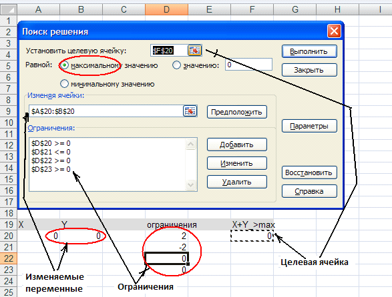This screenshot has width=392, height=297.
Task: Click constraints list scroll down arrow
Action: coord(190,184)
